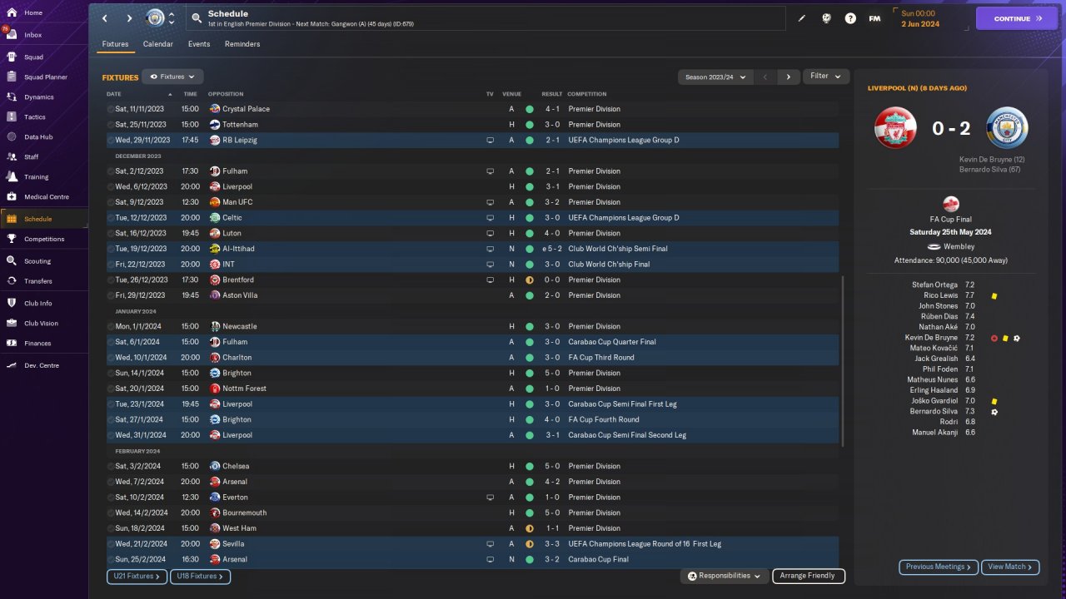Open the Competitions trophy icon
The height and width of the screenshot is (599, 1066).
12,239
